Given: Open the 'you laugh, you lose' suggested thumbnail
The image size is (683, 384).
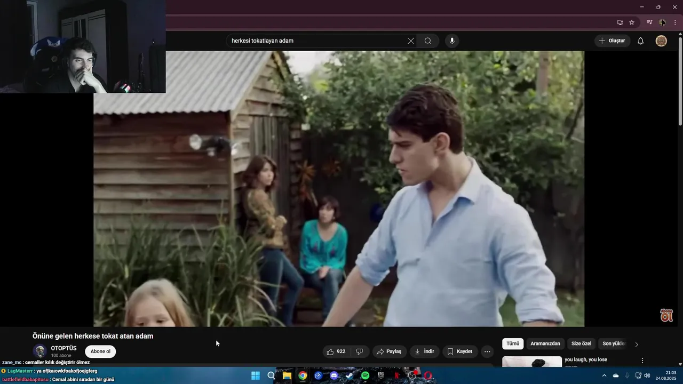Looking at the screenshot, I should (x=532, y=362).
